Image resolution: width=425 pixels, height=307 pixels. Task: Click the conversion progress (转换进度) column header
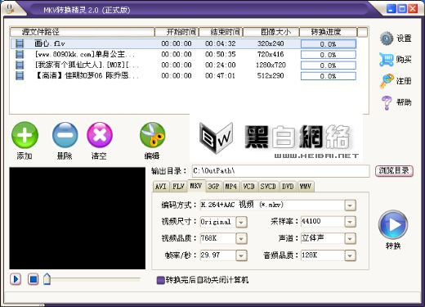click(329, 32)
